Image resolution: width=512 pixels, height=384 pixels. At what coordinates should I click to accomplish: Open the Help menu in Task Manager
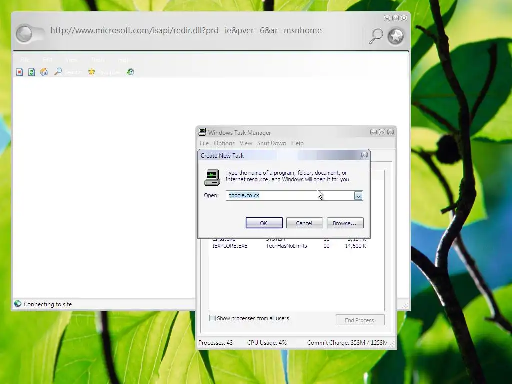coord(297,143)
